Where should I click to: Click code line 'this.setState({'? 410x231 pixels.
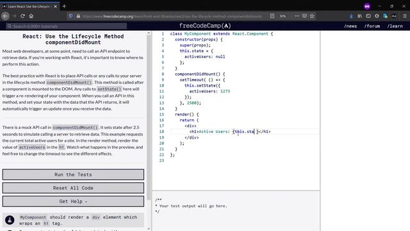pyautogui.click(x=202, y=85)
